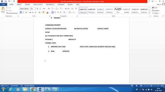
Task: Apply the red font color
Action: point(47,13)
